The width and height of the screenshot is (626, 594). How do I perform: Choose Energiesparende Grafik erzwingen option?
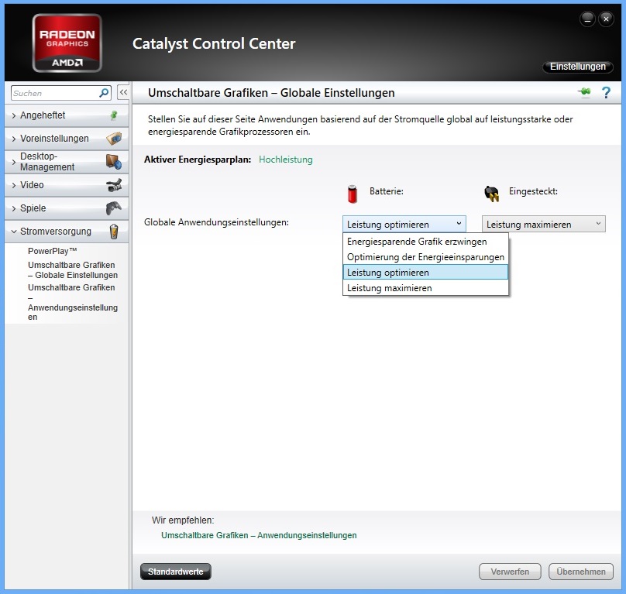(425, 242)
